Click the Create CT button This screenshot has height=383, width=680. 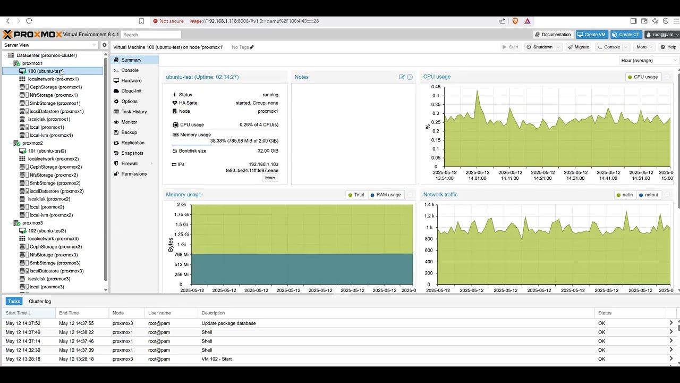pyautogui.click(x=626, y=35)
